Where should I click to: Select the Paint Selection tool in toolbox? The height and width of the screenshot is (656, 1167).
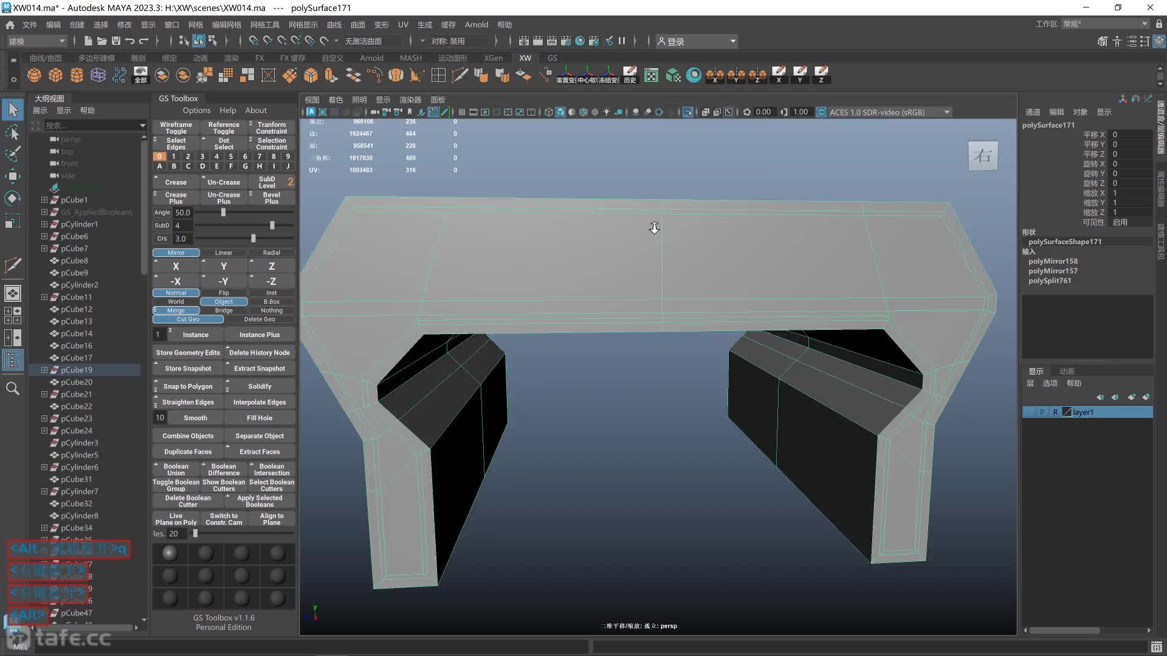(13, 154)
